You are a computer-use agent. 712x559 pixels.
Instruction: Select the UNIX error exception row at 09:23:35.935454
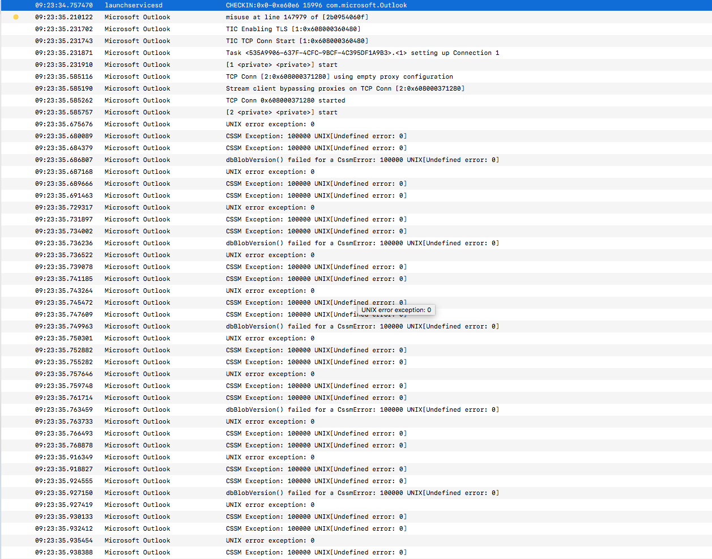click(x=356, y=540)
